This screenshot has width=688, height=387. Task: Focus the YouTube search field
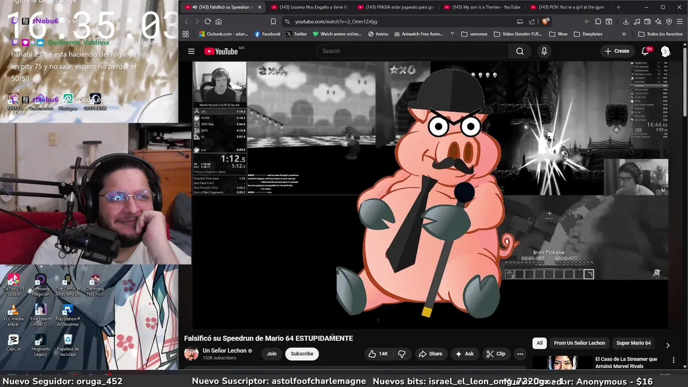[x=412, y=51]
